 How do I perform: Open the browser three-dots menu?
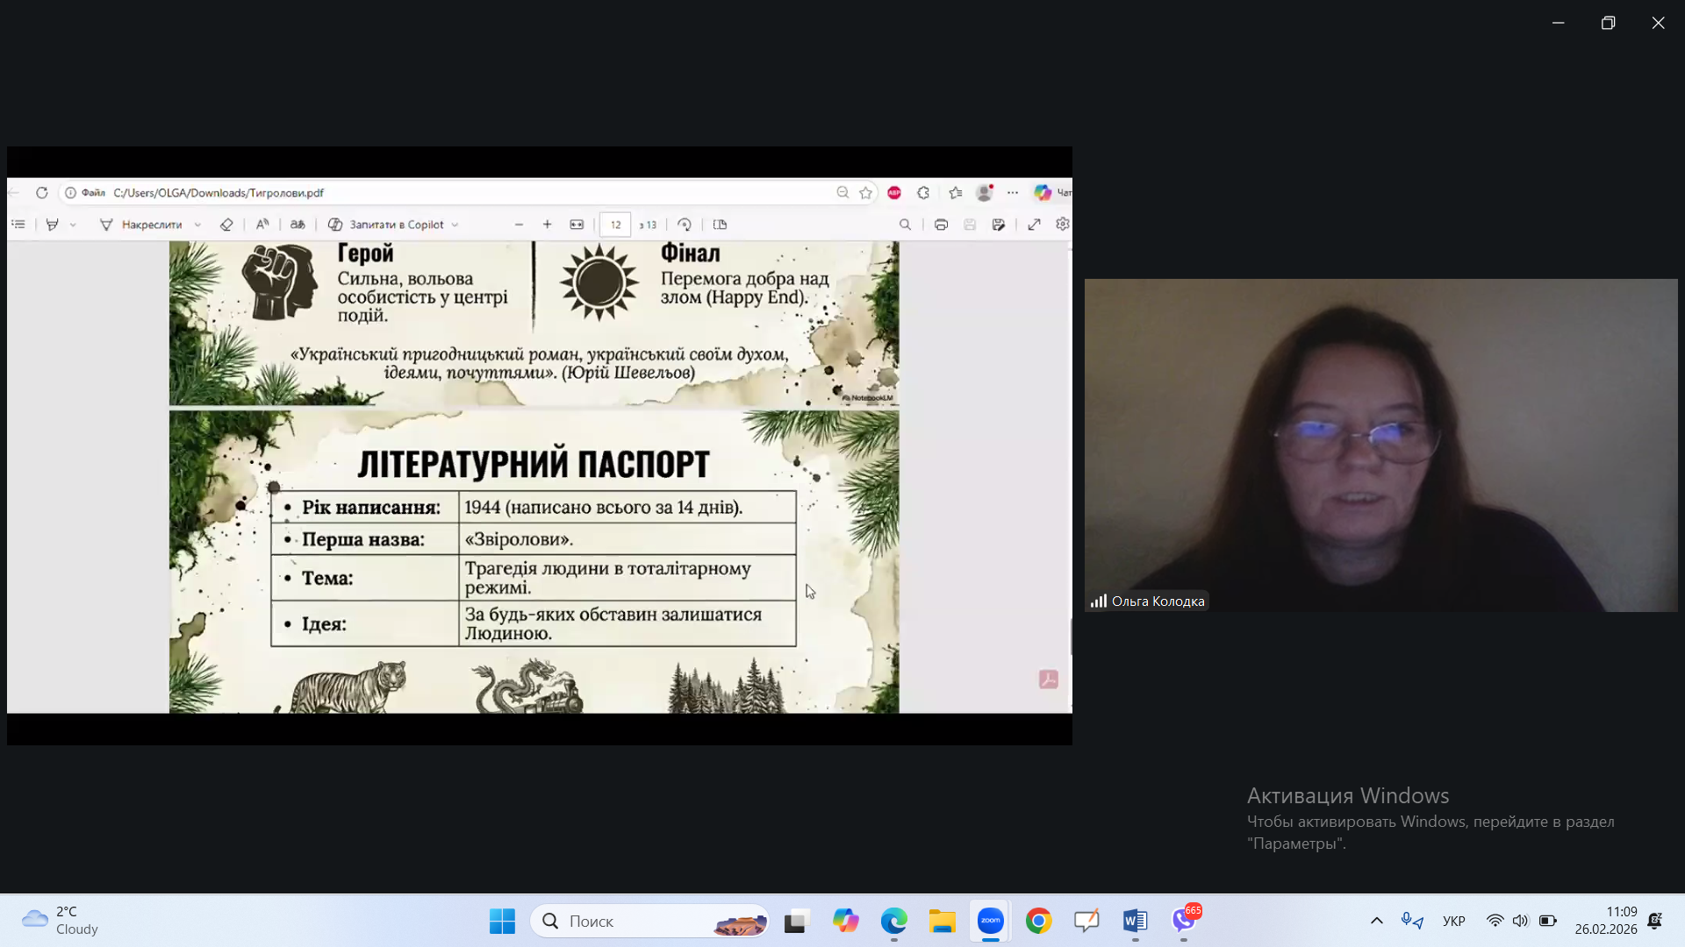tap(1013, 193)
